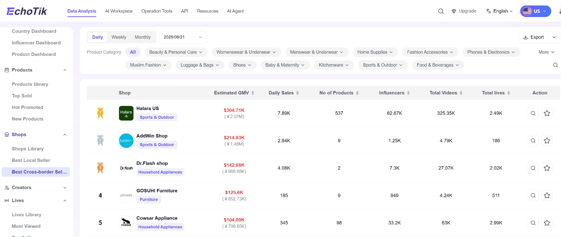The width and height of the screenshot is (561, 237).
Task: Go to Shops Library in sidebar
Action: click(28, 149)
